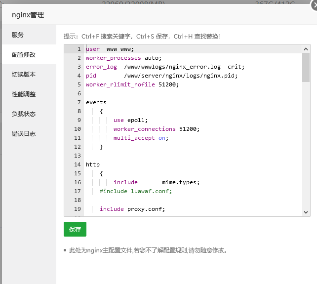Switch to the 切换版本 tab

coord(29,75)
